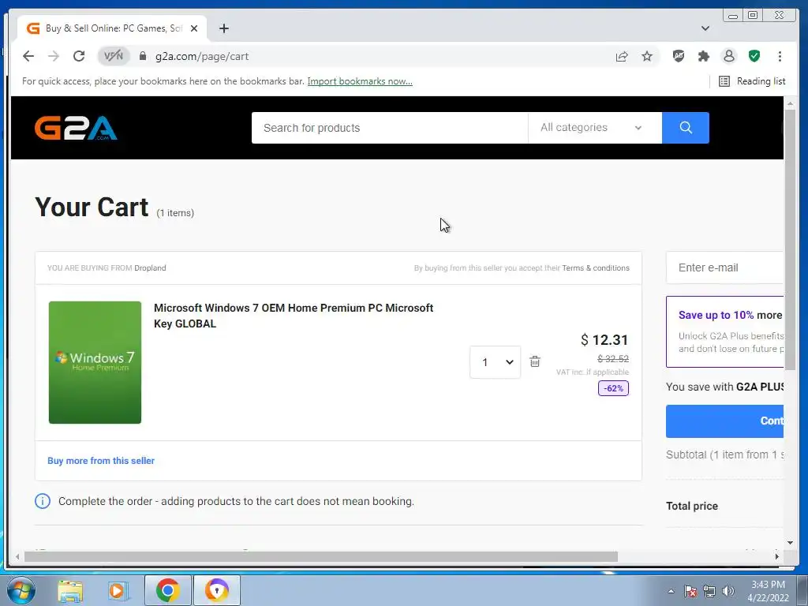
Task: Click the scroll up arrow of vertical scrollbar
Action: pyautogui.click(x=790, y=103)
